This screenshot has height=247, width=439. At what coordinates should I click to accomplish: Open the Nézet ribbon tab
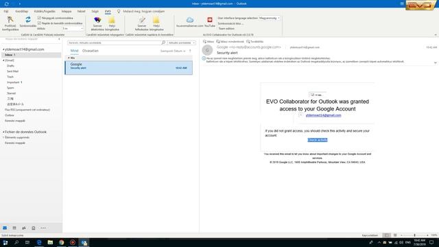(81, 11)
